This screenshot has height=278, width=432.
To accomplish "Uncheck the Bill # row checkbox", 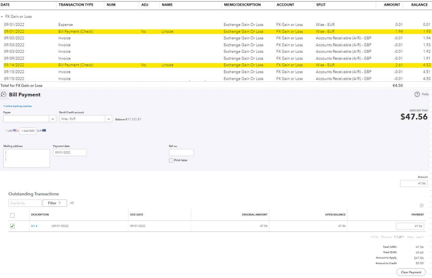I will (x=12, y=226).
